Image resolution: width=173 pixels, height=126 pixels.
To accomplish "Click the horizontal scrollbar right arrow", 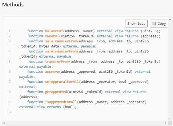I will pos(165,123).
